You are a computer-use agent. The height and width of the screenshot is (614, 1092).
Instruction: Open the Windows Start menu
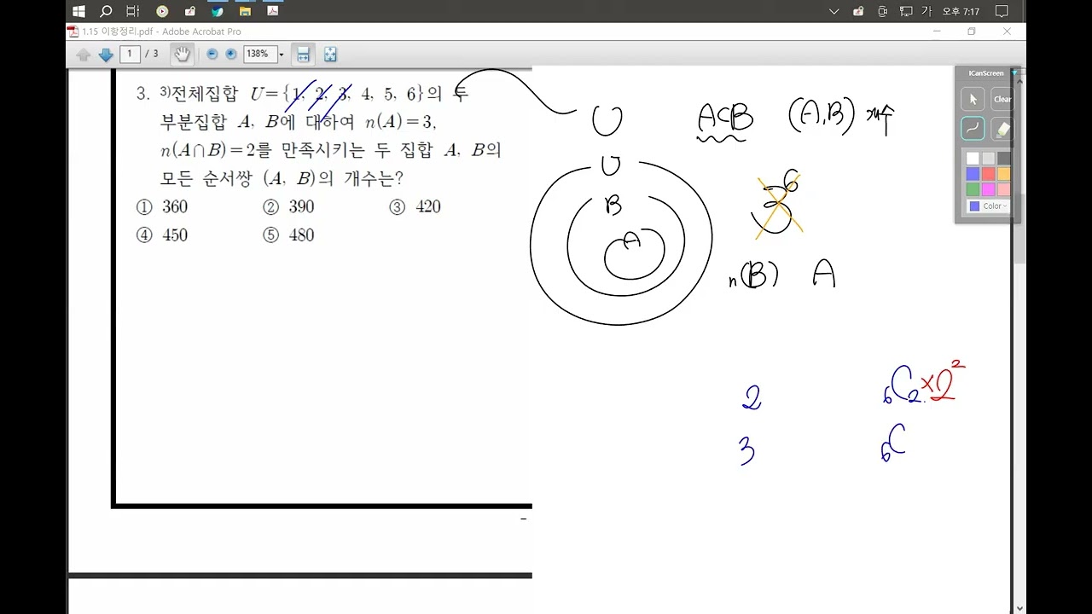[78, 11]
